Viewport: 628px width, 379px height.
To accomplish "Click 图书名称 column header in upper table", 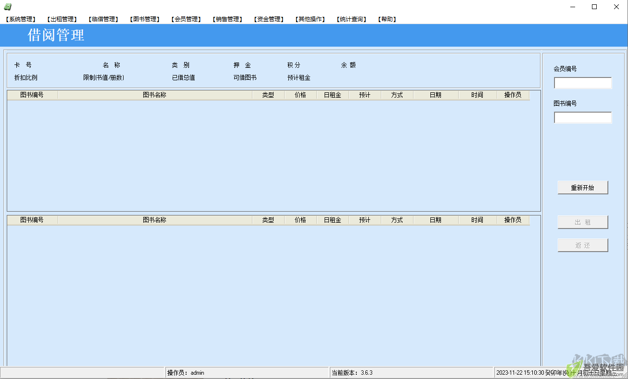I will coord(155,95).
